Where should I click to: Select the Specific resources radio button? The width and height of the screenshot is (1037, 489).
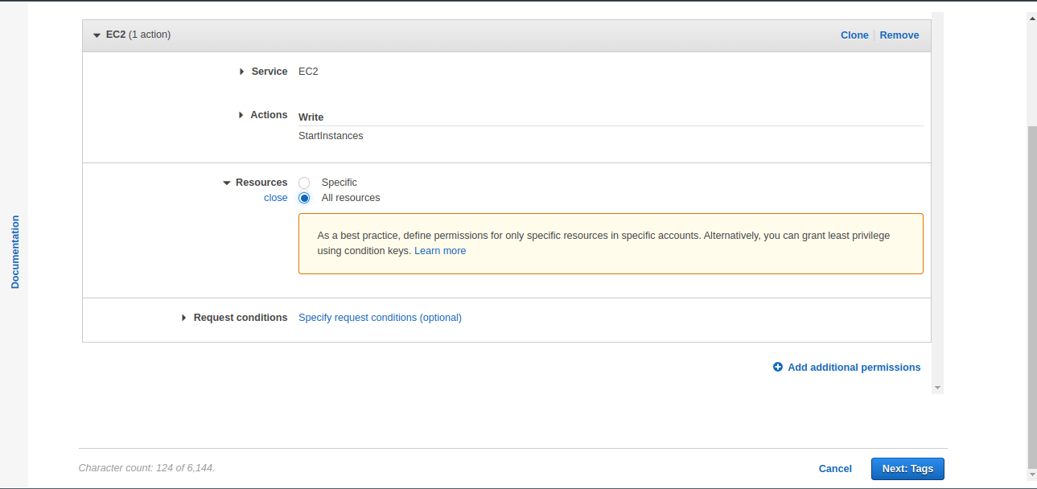click(x=304, y=183)
